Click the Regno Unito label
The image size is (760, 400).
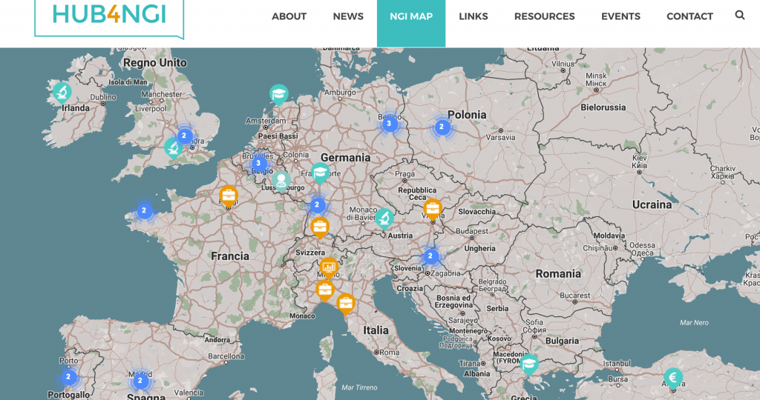[x=155, y=63]
